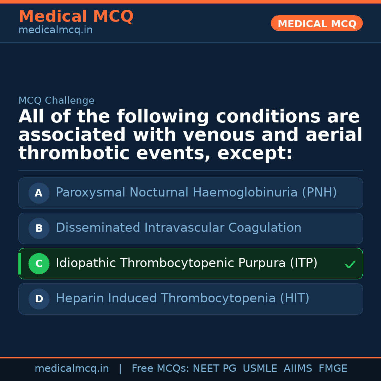Image resolution: width=381 pixels, height=381 pixels.
Task: Click the green letter C circle badge
Action: click(39, 264)
